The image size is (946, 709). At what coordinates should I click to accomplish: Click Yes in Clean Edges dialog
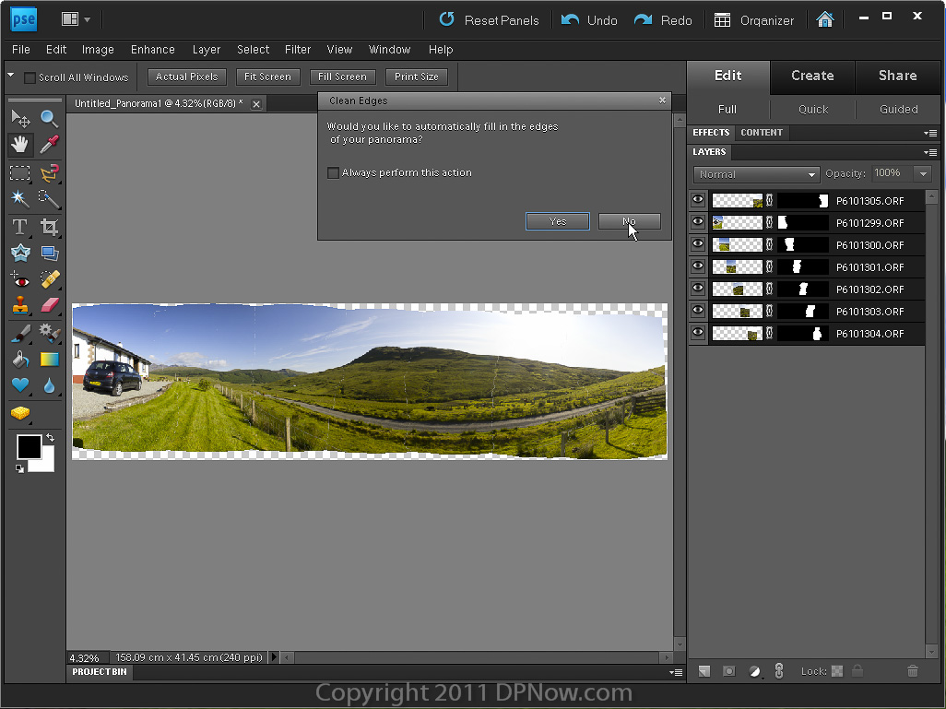point(557,221)
